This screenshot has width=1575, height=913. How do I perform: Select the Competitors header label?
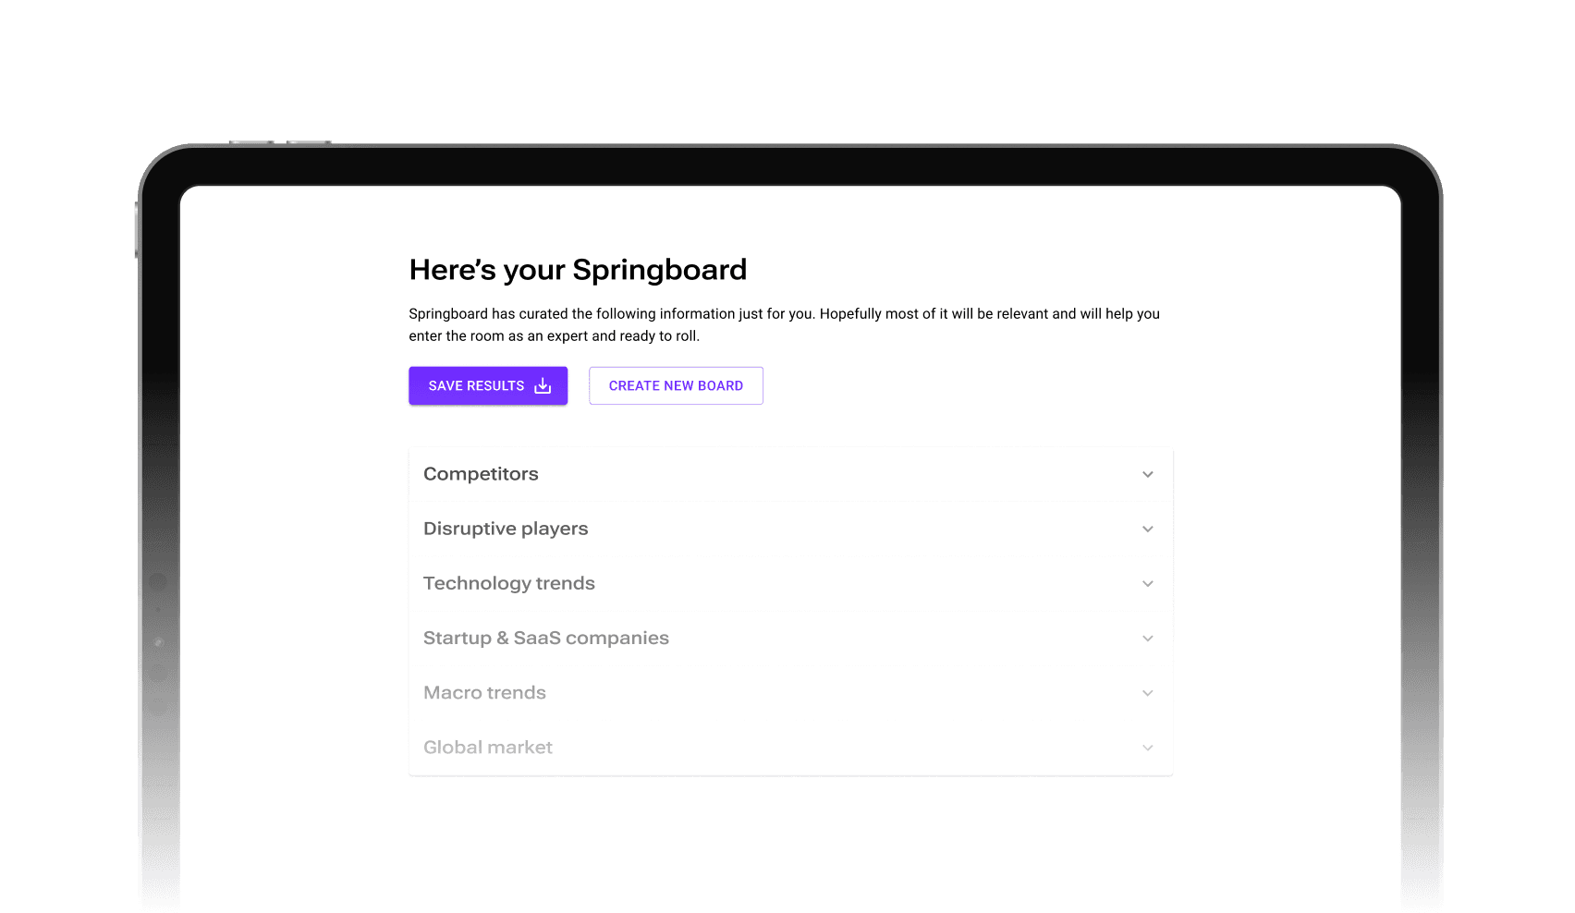click(481, 474)
